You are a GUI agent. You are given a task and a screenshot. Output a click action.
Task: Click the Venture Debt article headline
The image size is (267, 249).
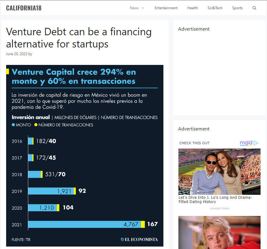pyautogui.click(x=79, y=38)
